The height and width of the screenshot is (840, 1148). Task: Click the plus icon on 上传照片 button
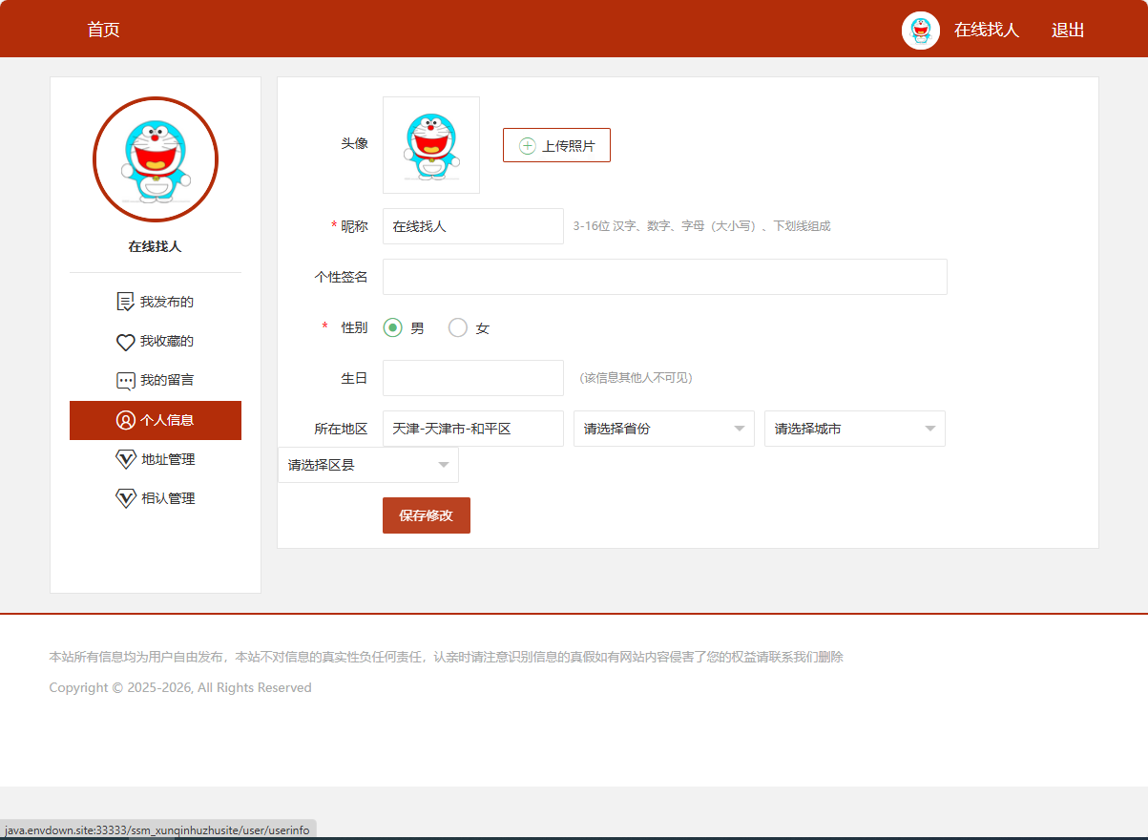coord(526,144)
